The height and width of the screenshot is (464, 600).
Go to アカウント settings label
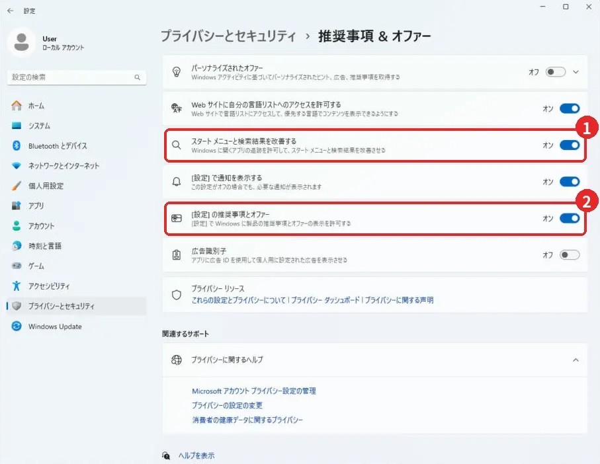tap(41, 226)
